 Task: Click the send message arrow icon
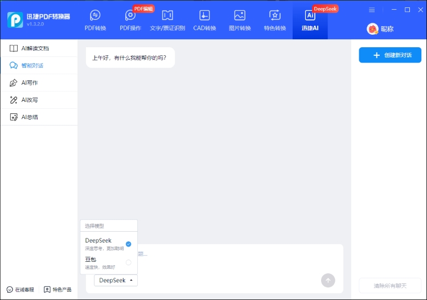pos(328,280)
